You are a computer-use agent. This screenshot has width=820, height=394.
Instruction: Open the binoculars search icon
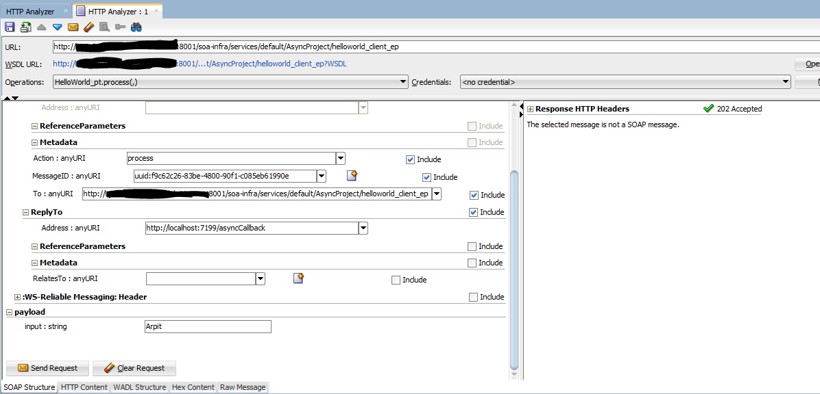[135, 27]
